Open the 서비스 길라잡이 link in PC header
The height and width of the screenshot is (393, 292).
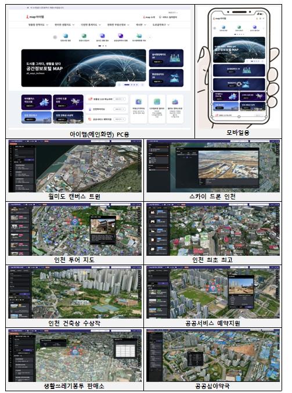coord(168,17)
